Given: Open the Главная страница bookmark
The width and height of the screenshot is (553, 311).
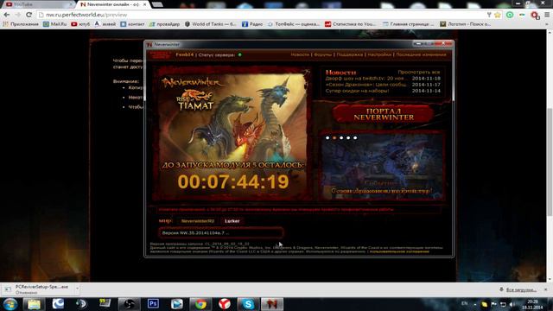Looking at the screenshot, I should [409, 24].
